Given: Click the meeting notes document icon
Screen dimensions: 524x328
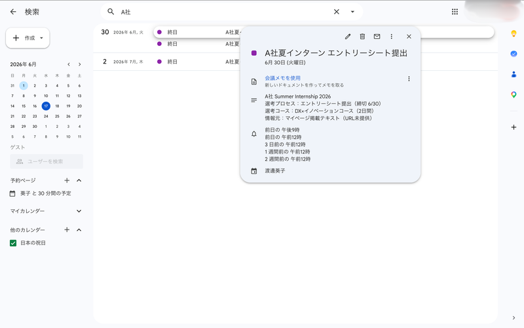Looking at the screenshot, I should point(254,81).
